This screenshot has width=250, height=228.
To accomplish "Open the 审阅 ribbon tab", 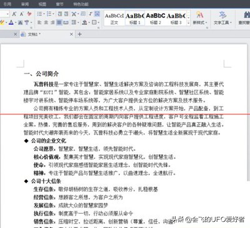I will [25, 4].
